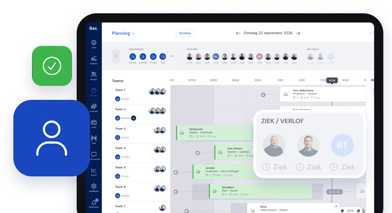Screen dimensions: 392x213
Task: Open the Start dashboard icon in sidebar
Action: pos(94,43)
